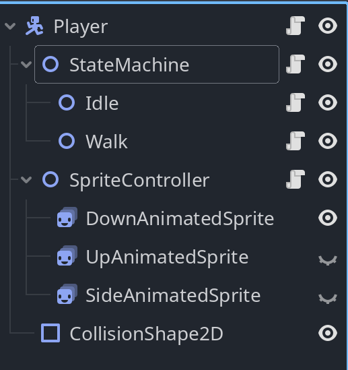Collapse the SpriteController node children
This screenshot has width=348, height=370.
click(26, 180)
